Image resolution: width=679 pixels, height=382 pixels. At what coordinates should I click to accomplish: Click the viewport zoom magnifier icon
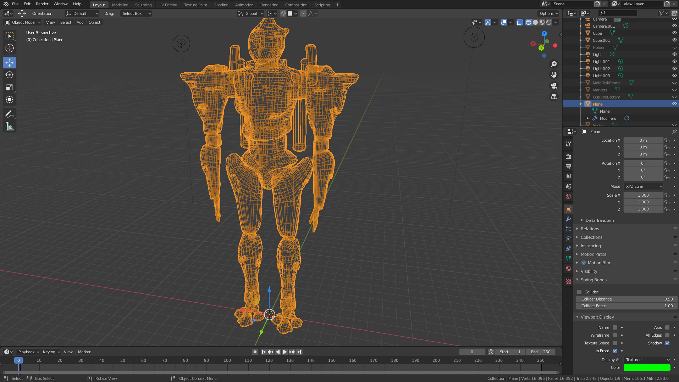click(553, 64)
